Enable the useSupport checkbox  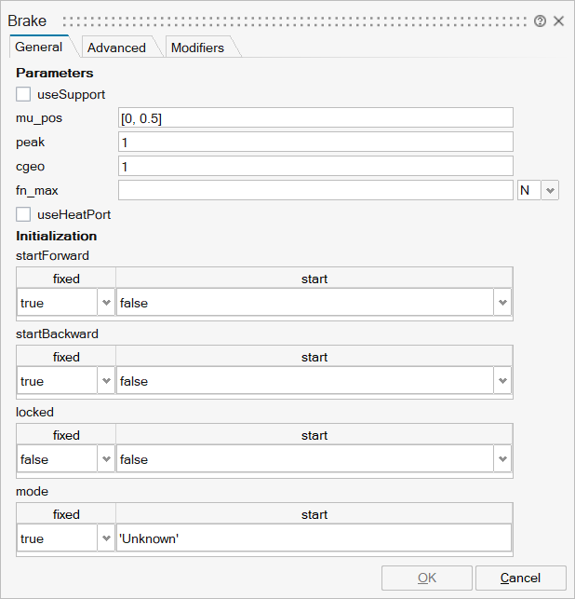24,94
